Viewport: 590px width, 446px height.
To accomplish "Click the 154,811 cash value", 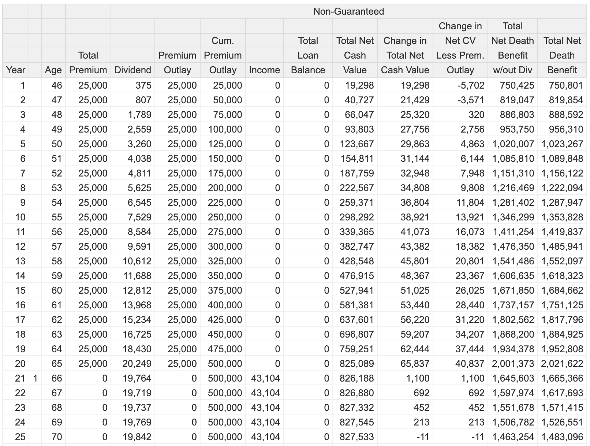I will click(355, 159).
